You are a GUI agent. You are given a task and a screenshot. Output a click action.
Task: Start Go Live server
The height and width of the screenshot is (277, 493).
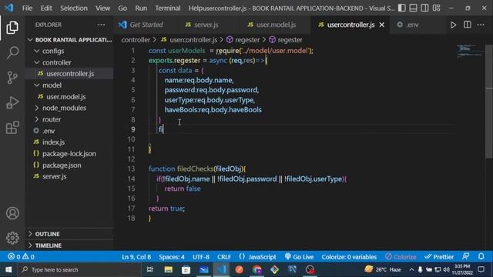[x=299, y=256]
